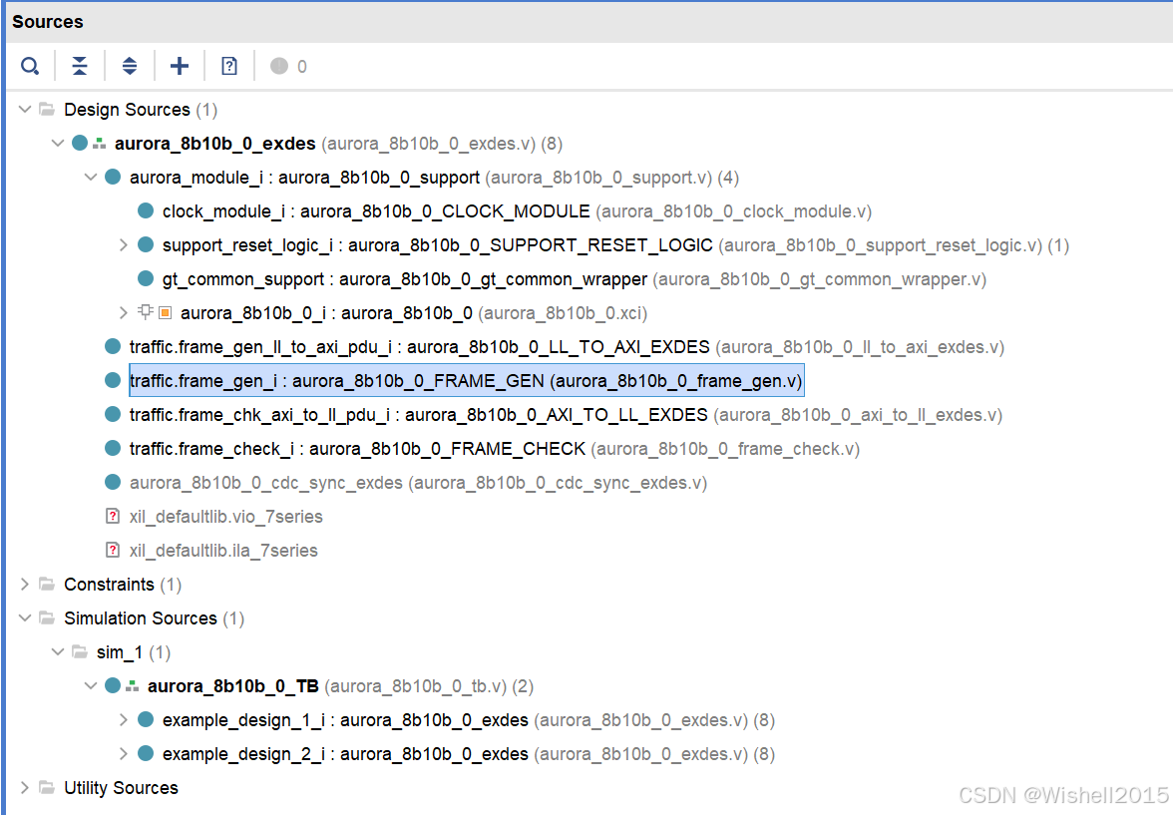Expand the support_reset_logic_i node
This screenshot has width=1173, height=815.
click(124, 244)
